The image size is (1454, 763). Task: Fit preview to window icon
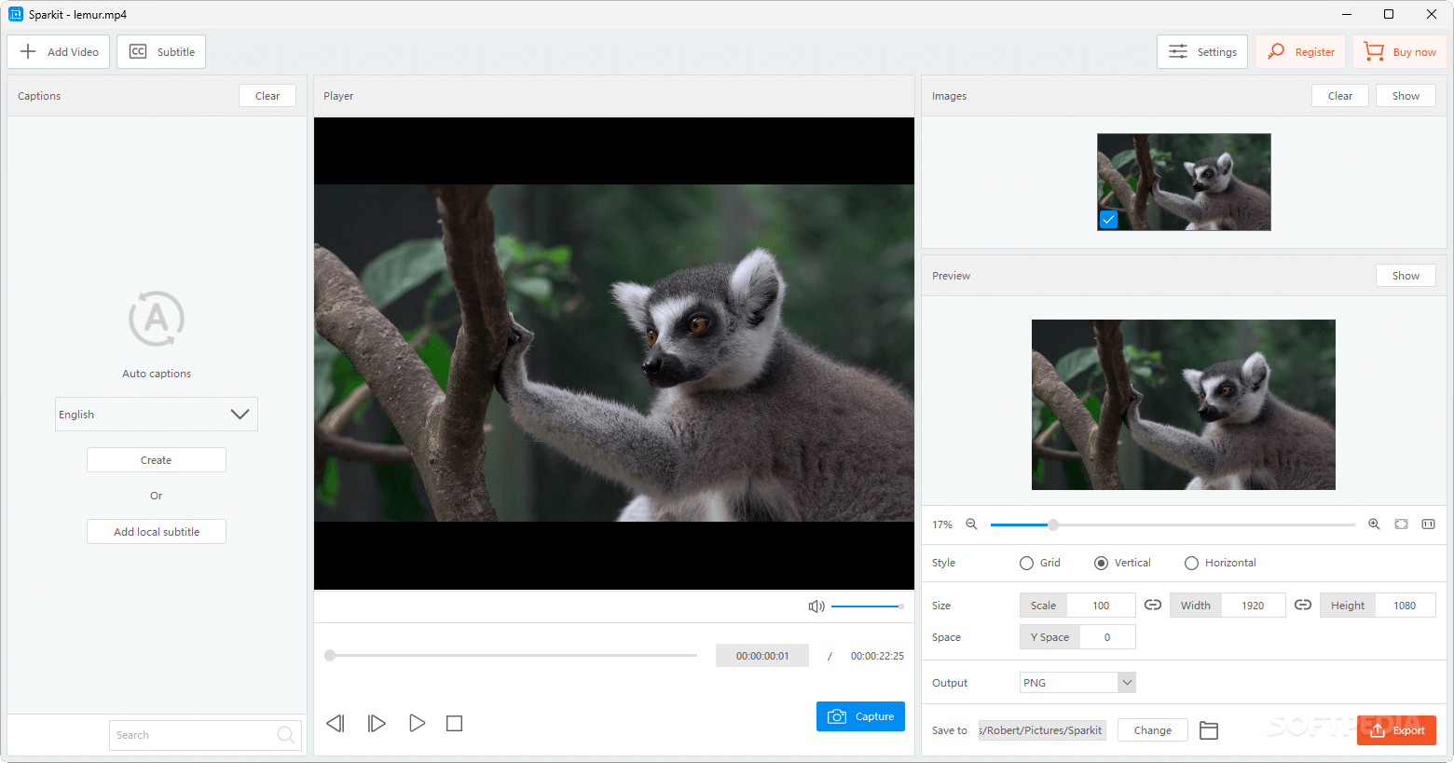(1401, 525)
